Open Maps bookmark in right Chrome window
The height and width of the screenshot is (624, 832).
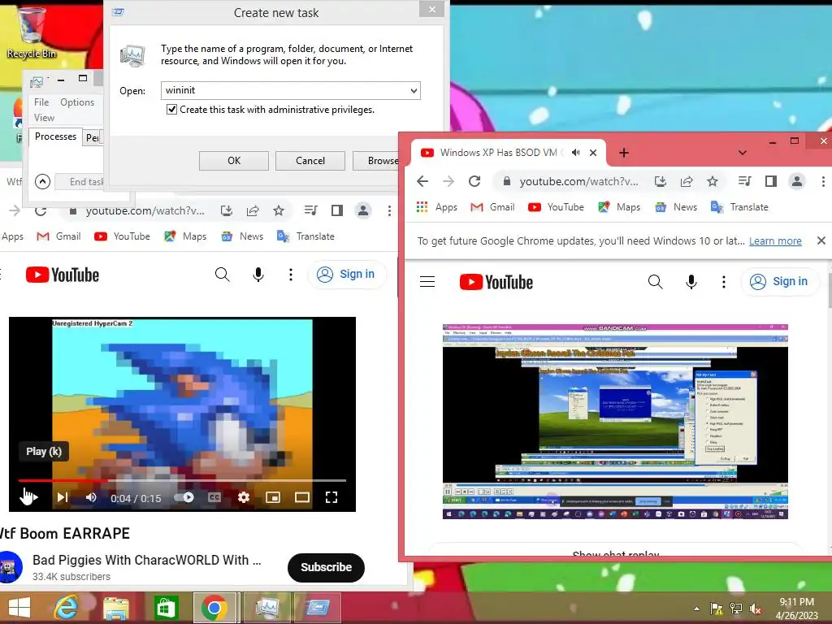click(x=618, y=207)
